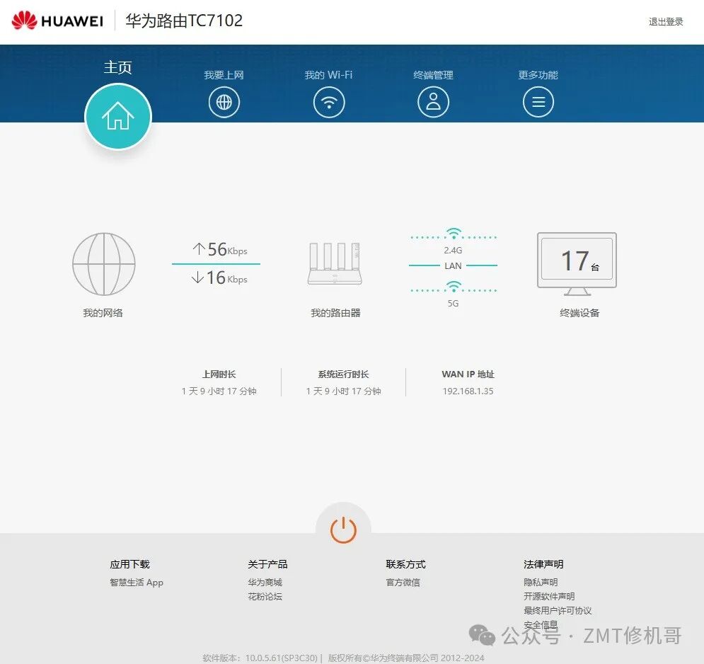Select the 我的路由器 router icon
This screenshot has height=664, width=704.
pos(333,264)
